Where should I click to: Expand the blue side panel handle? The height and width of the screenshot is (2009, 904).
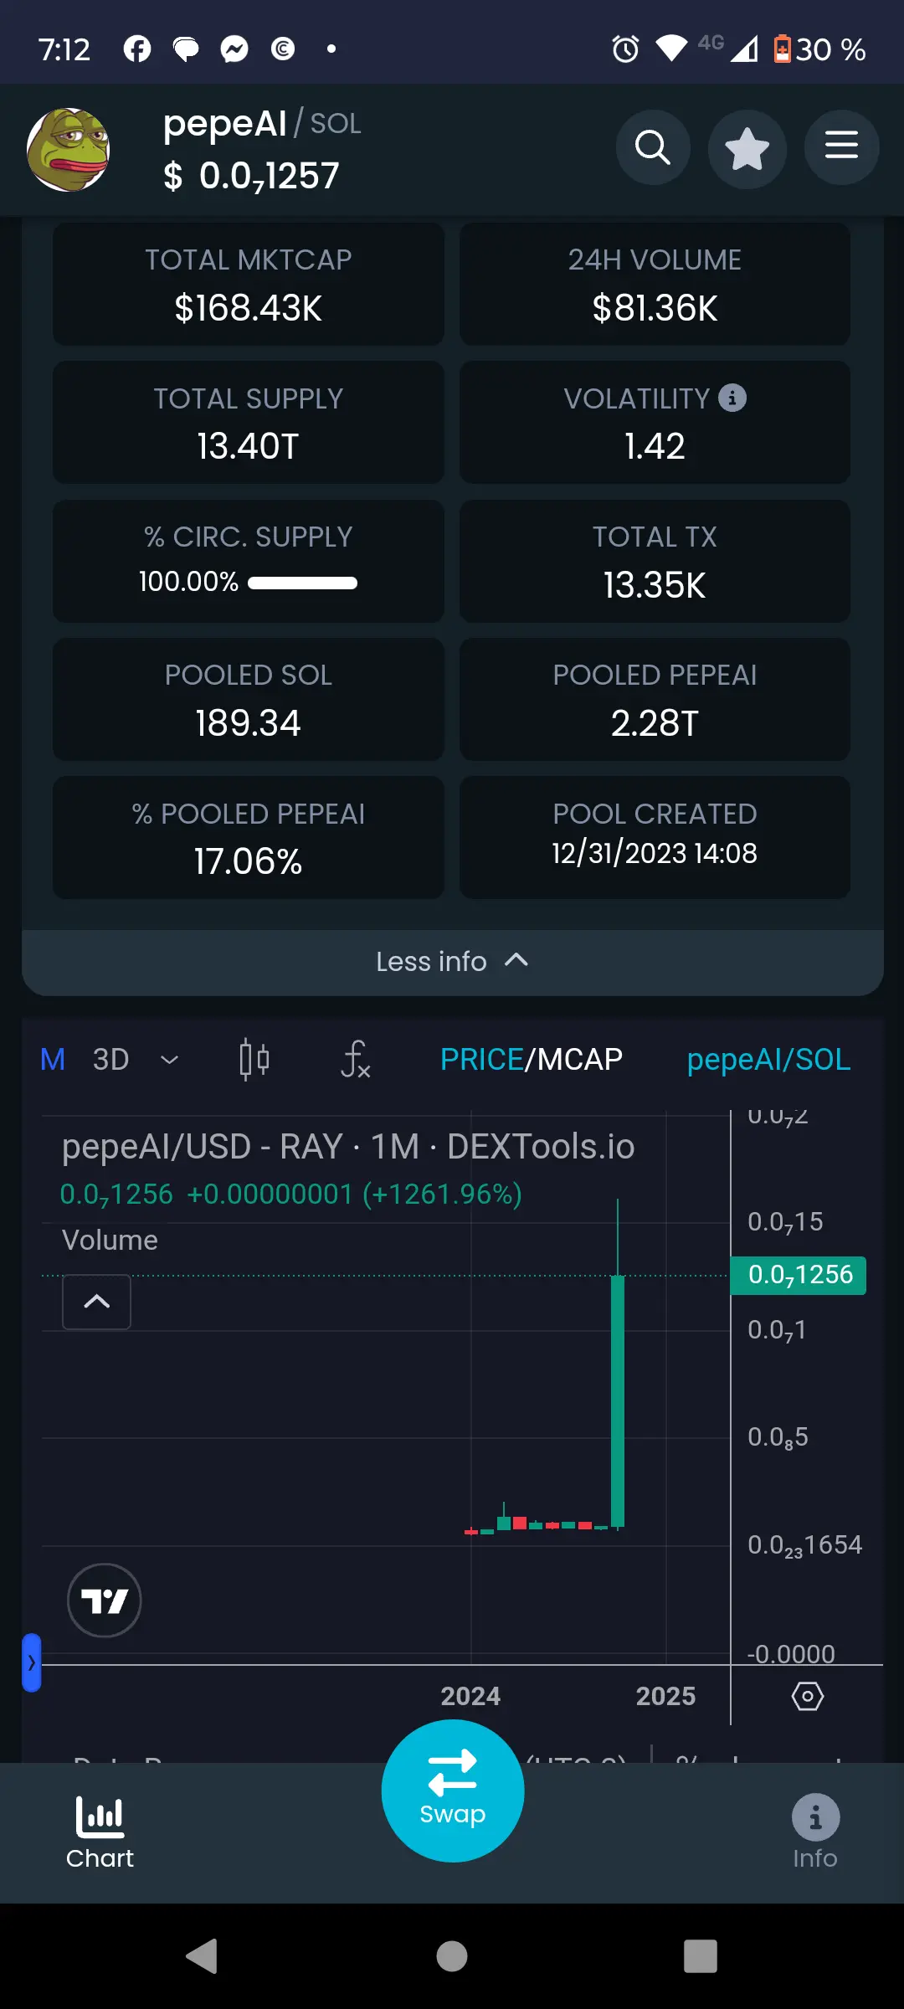tap(32, 1662)
